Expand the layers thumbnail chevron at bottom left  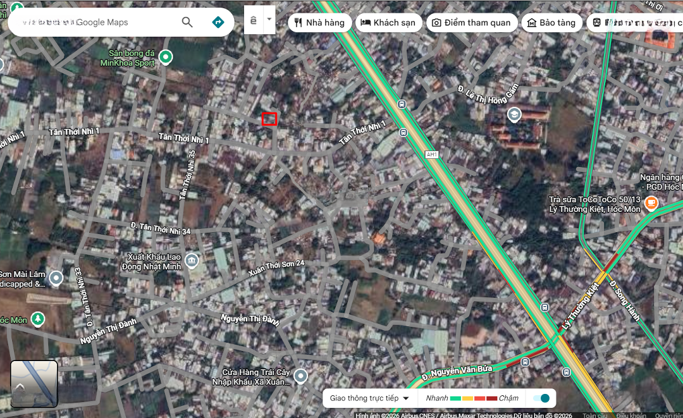20,386
